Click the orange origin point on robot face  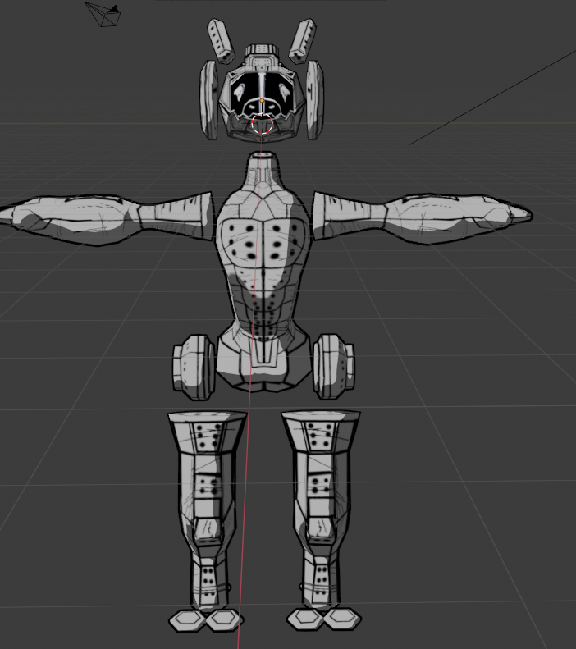pyautogui.click(x=262, y=100)
